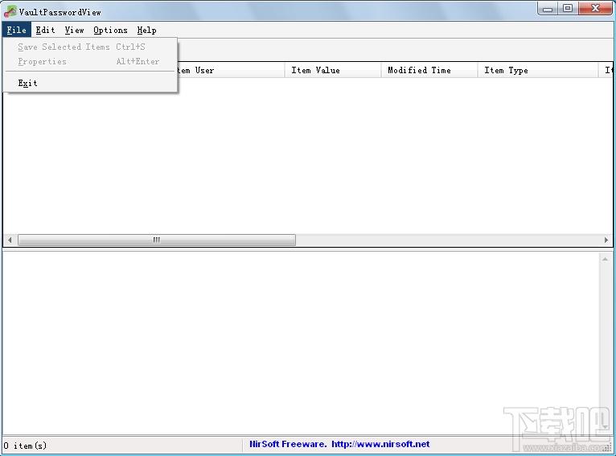This screenshot has width=616, height=456.
Task: Click the lower pane scroll up arrow
Action: click(605, 259)
